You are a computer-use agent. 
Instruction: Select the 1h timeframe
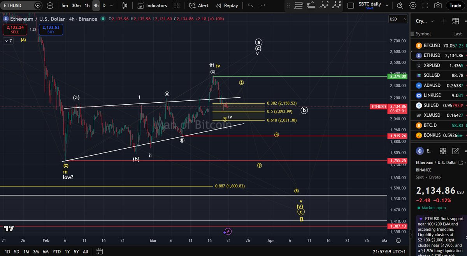[x=87, y=6]
